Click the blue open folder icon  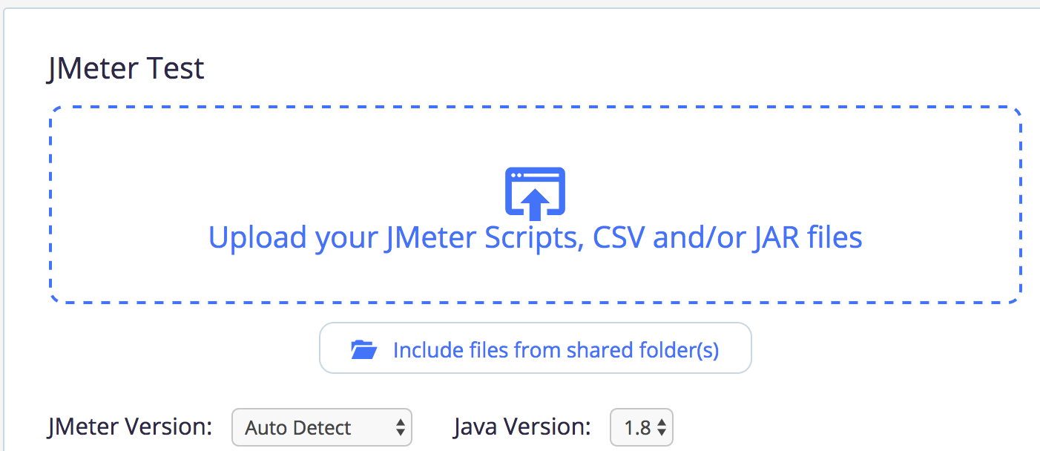pos(363,349)
